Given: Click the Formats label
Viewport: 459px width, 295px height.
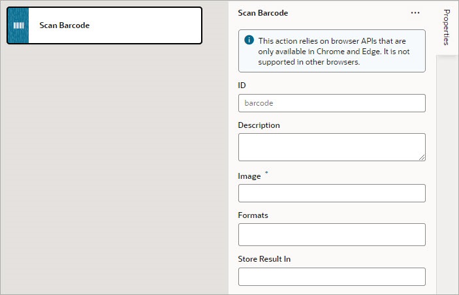Looking at the screenshot, I should point(253,215).
